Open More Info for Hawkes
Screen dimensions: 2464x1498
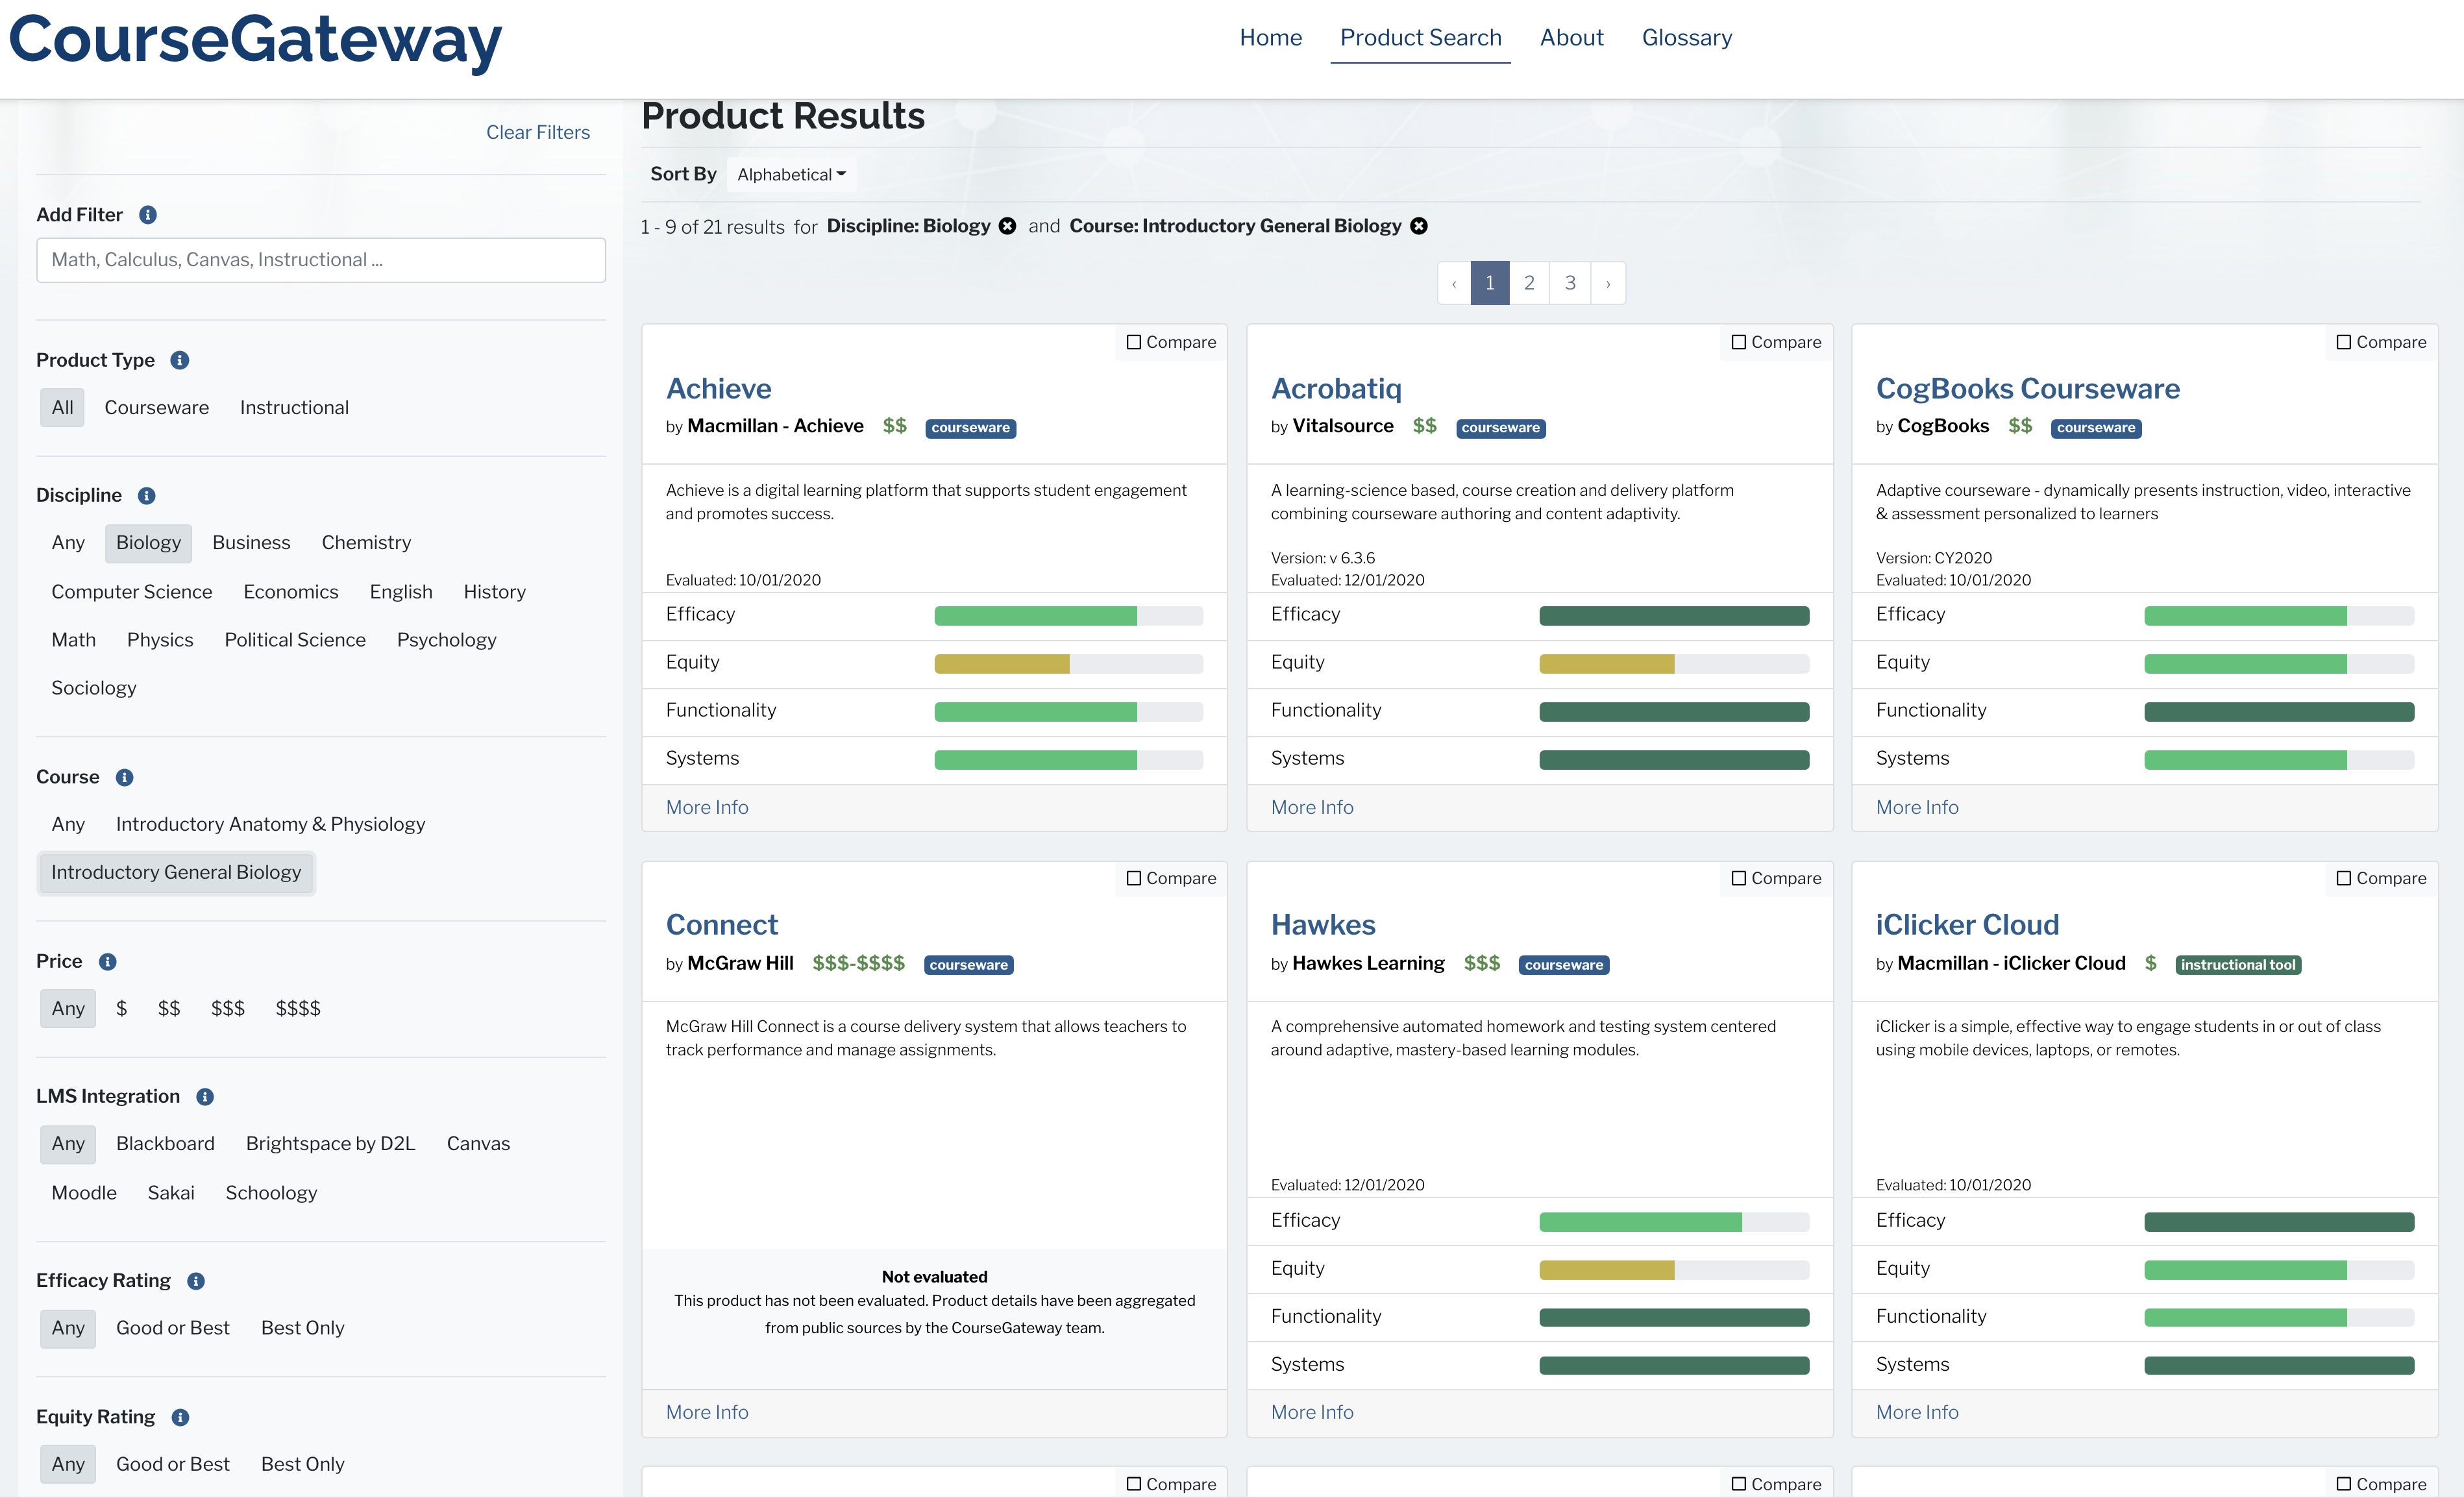[x=1312, y=1412]
